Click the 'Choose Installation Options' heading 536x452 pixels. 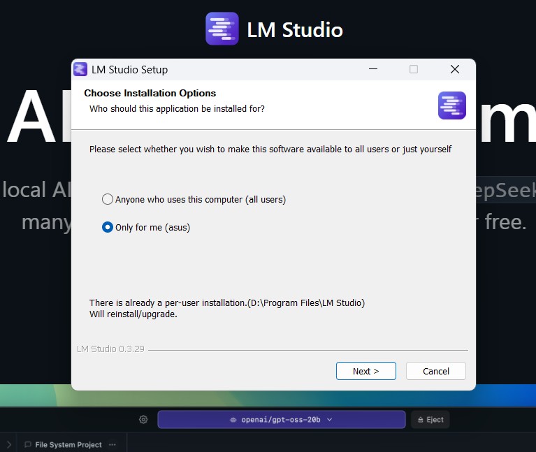pyautogui.click(x=150, y=93)
